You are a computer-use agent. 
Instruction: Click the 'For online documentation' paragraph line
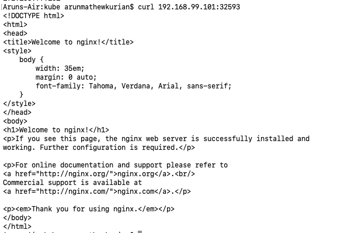point(115,165)
